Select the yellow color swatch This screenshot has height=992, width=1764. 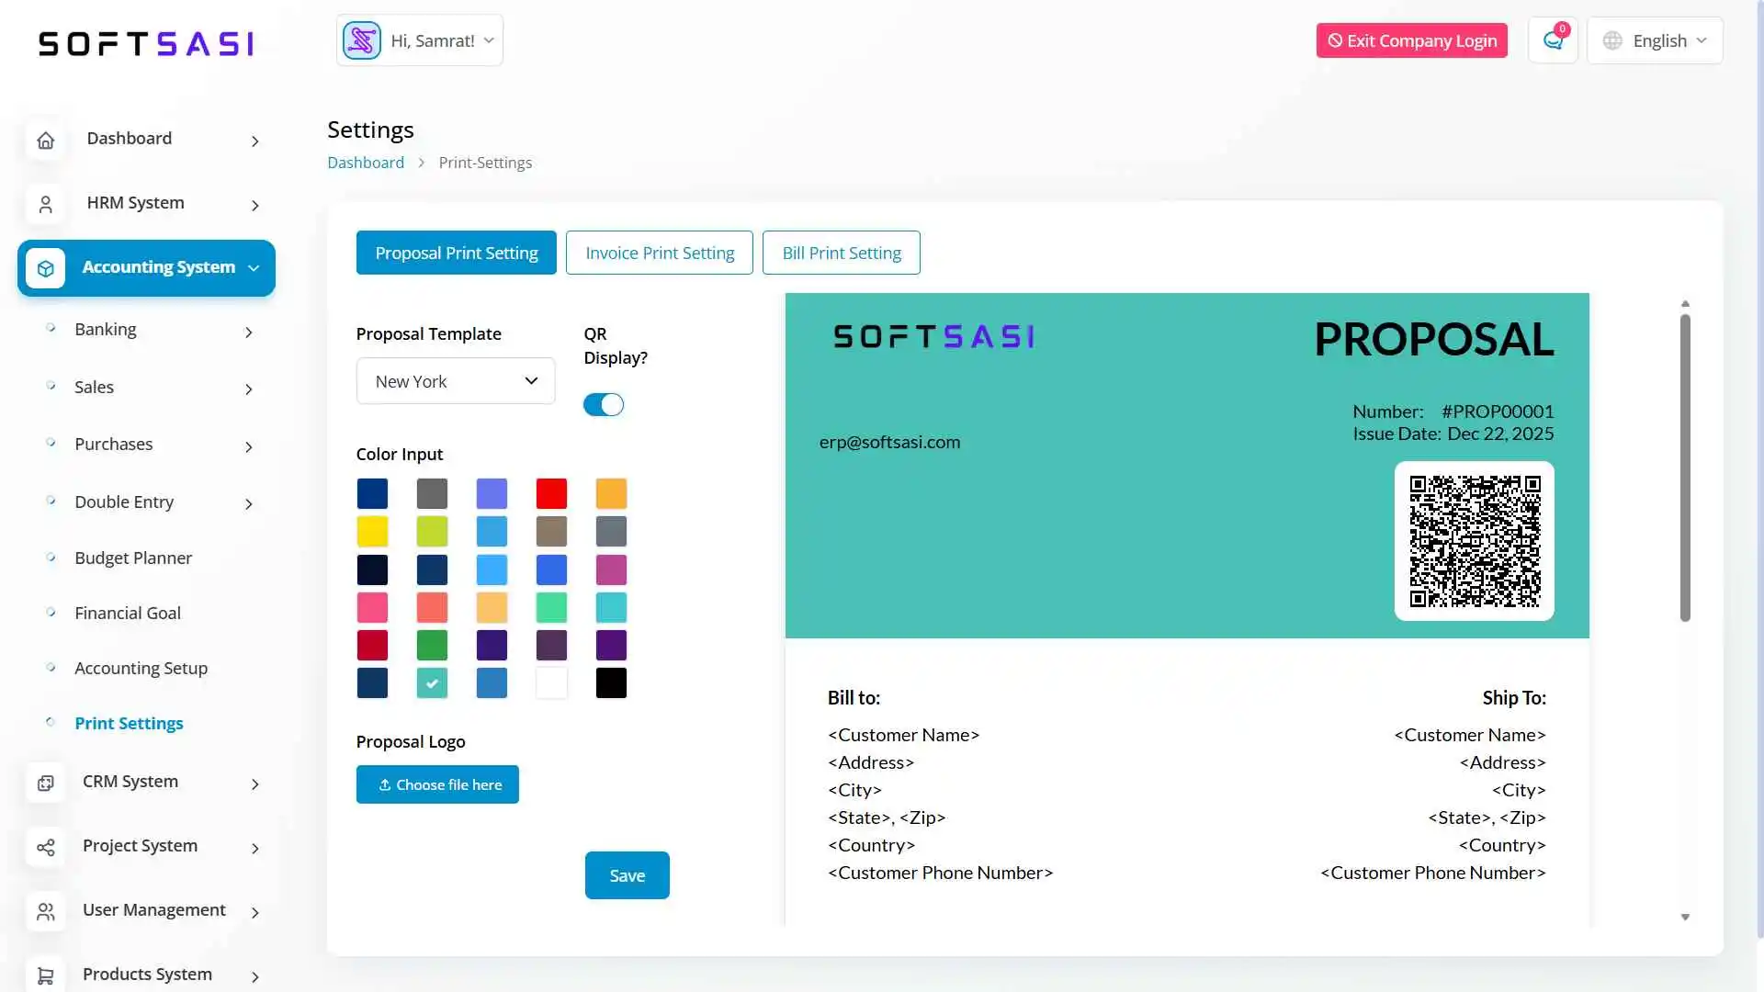click(x=372, y=532)
